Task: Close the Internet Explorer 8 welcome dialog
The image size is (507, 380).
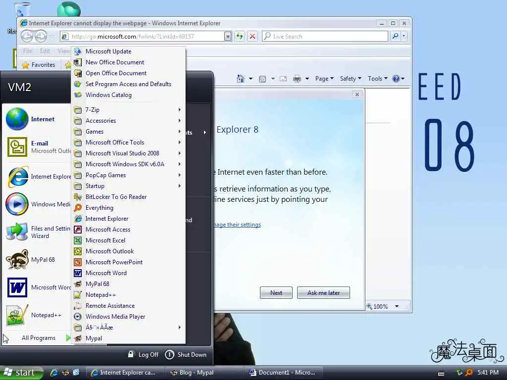Action: (357, 95)
